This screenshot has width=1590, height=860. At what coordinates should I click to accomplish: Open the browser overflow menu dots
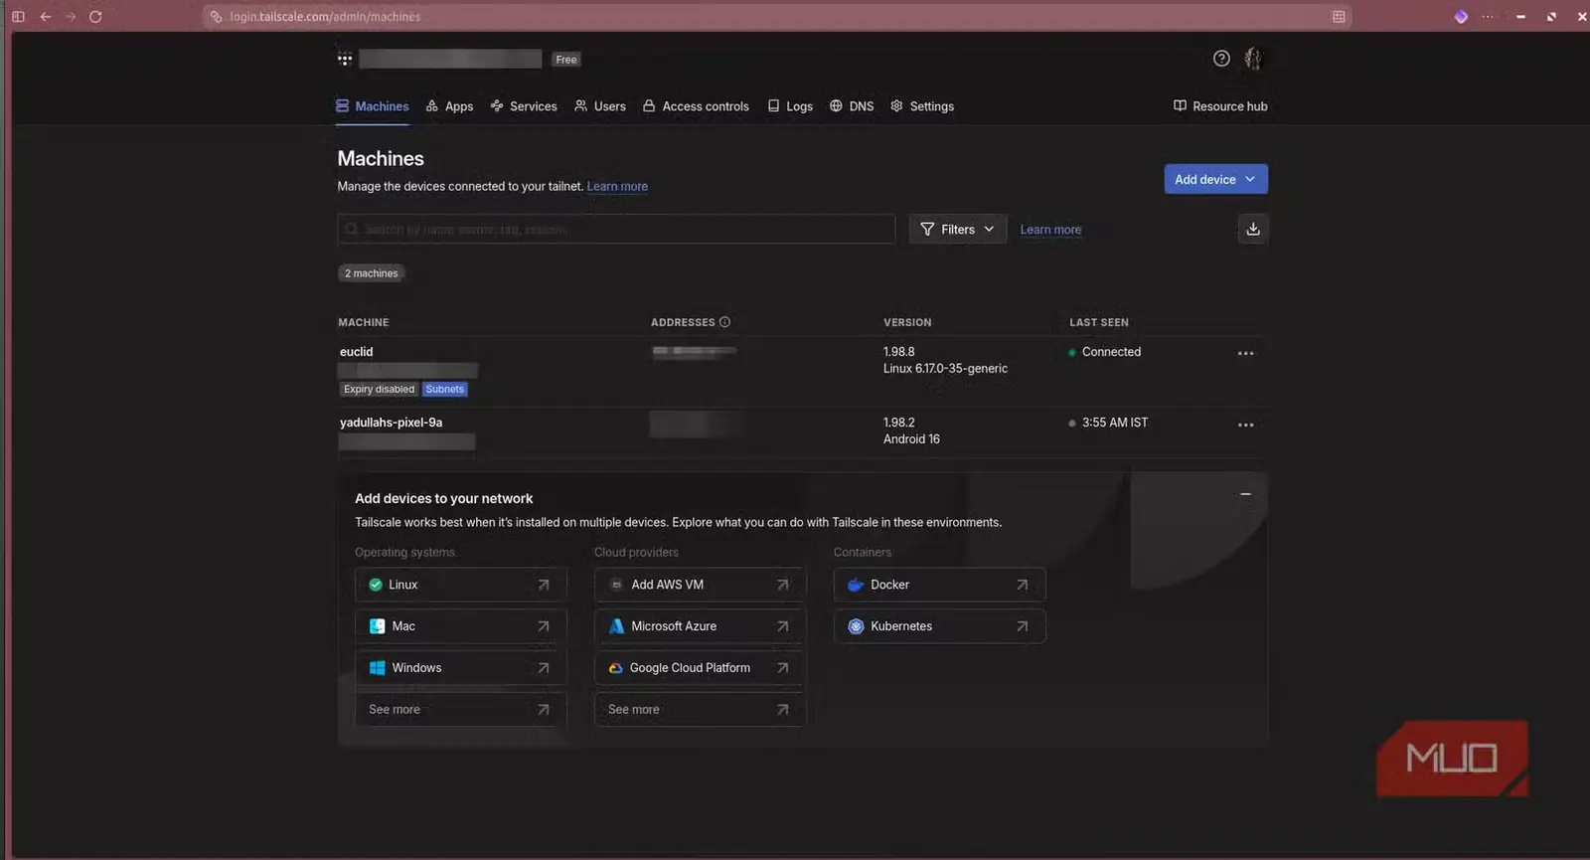[x=1488, y=17]
